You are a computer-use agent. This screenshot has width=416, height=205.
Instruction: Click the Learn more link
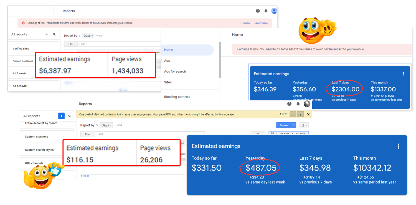point(261,23)
